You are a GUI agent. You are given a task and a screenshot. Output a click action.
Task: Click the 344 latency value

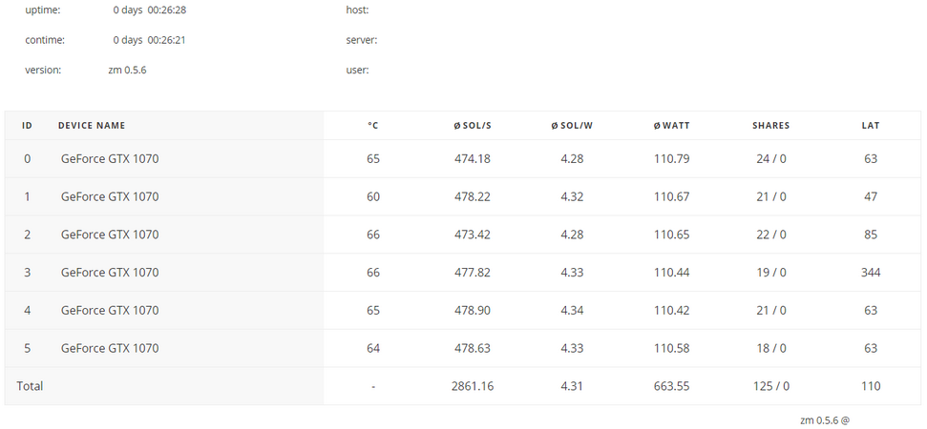(x=871, y=272)
